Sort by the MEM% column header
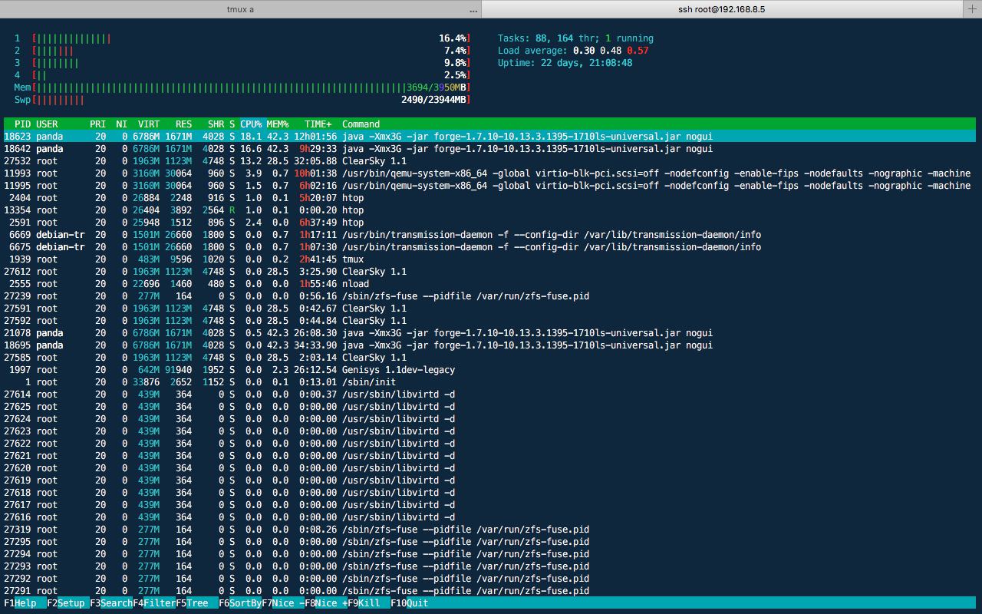The width and height of the screenshot is (982, 614). coord(278,124)
